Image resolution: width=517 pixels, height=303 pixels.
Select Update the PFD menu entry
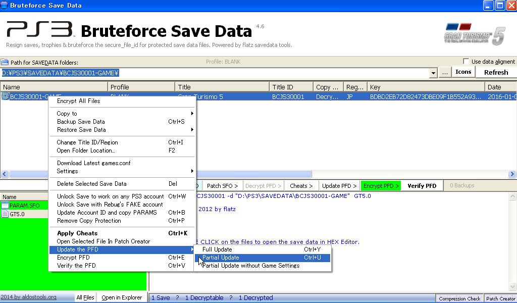point(122,249)
